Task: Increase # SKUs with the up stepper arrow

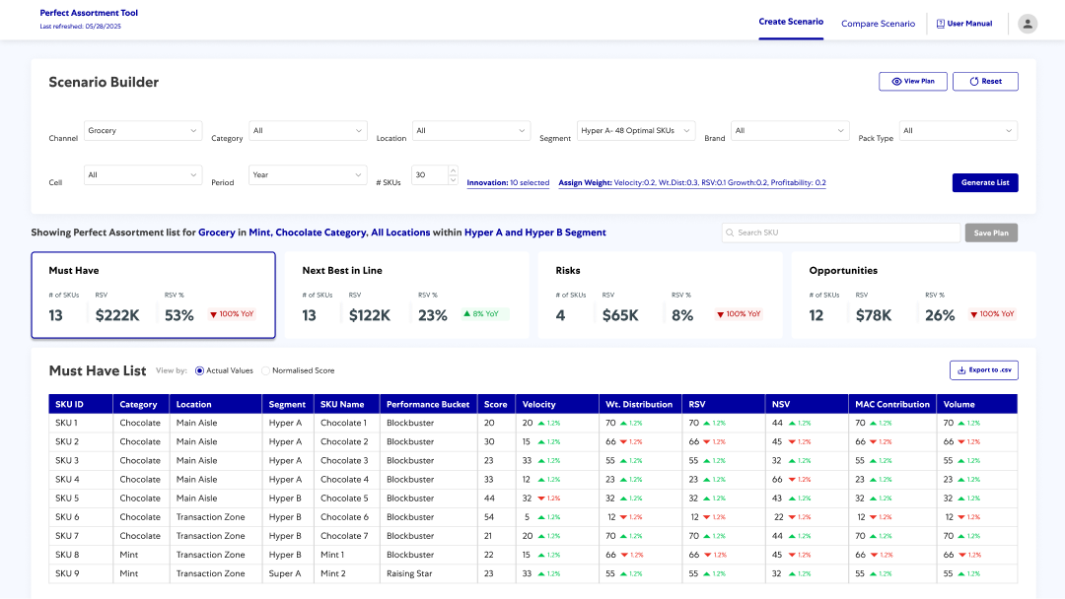Action: click(453, 170)
